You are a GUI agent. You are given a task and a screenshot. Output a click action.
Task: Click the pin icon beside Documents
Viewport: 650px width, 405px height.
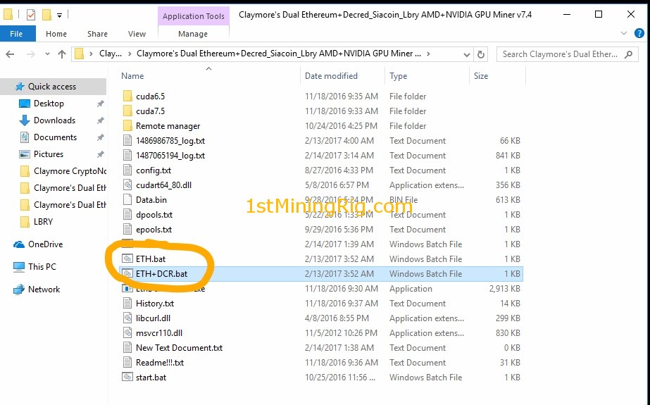(100, 137)
